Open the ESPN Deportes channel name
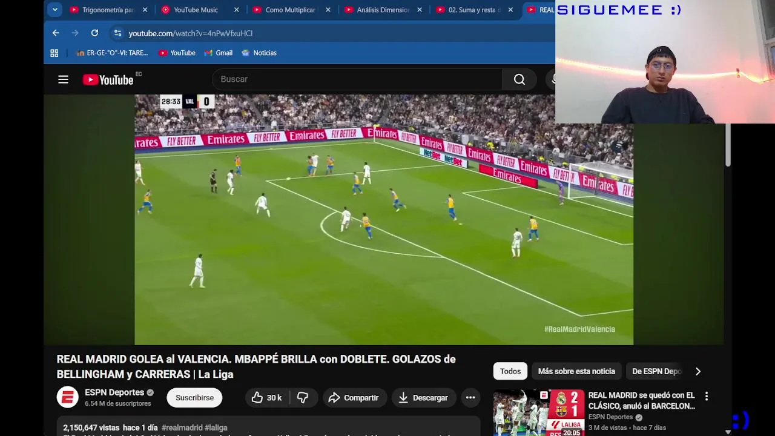Screen dimensions: 775x436 point(114,392)
